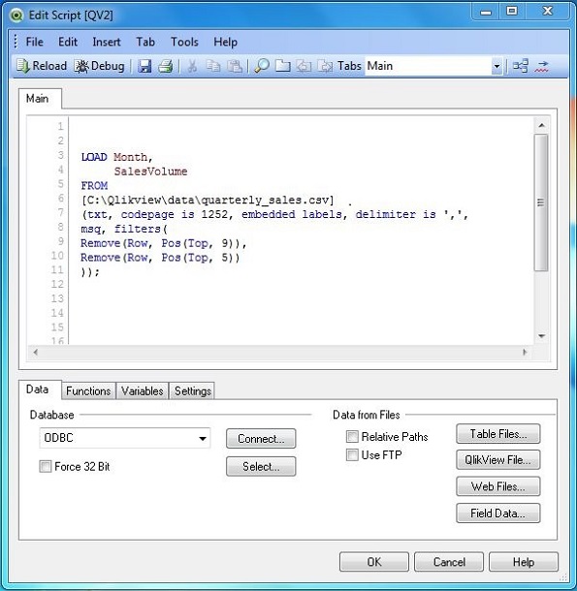Click the Paste clipboard icon

[x=235, y=66]
